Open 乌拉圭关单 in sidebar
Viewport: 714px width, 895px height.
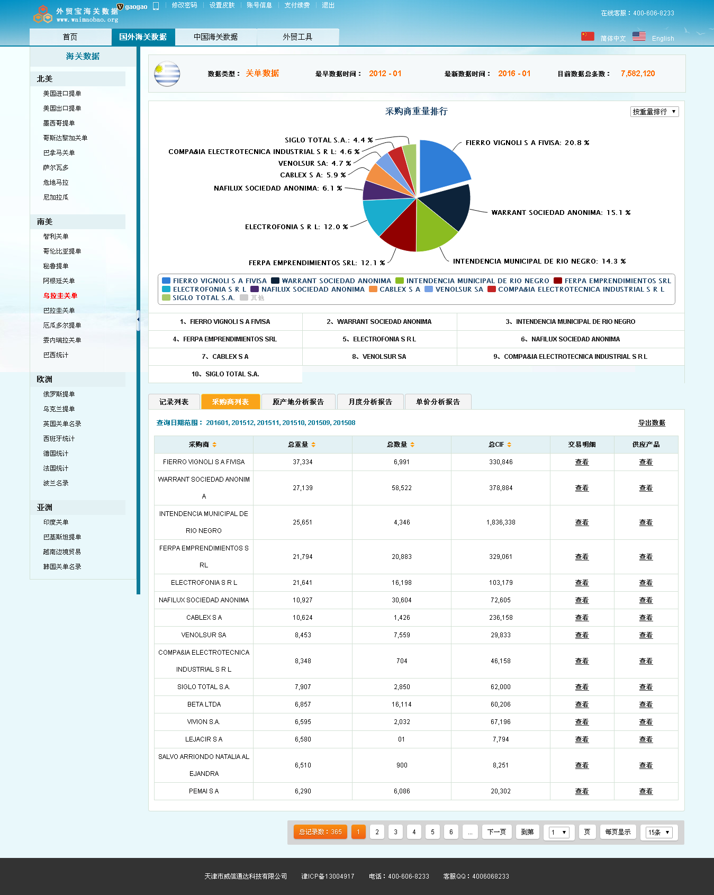(60, 296)
